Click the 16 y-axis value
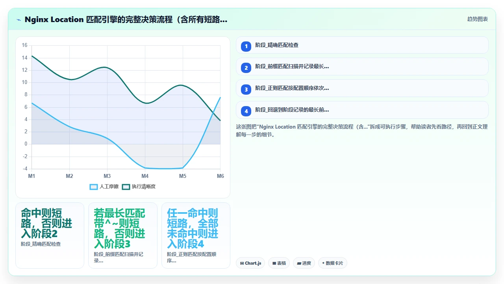 pos(24,45)
